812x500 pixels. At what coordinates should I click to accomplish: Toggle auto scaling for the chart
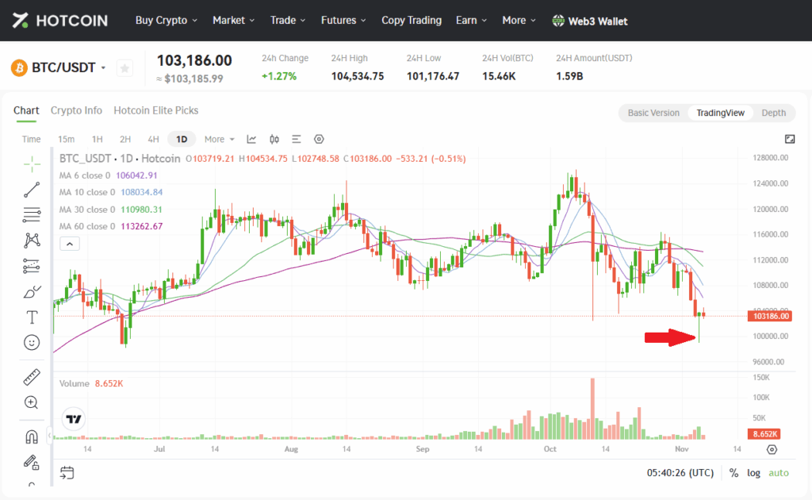coord(778,473)
